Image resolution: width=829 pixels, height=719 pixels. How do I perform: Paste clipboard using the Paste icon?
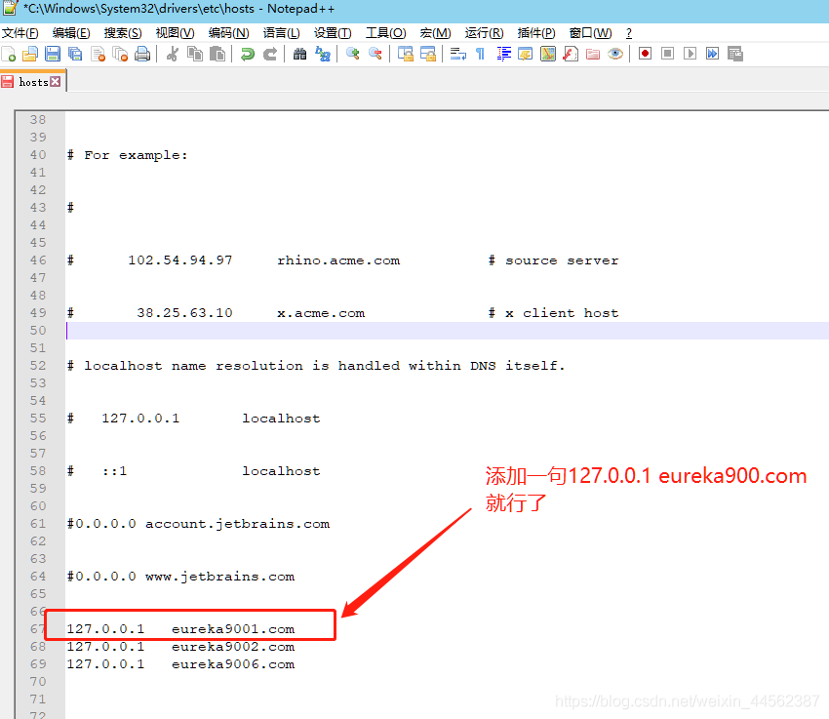point(217,54)
